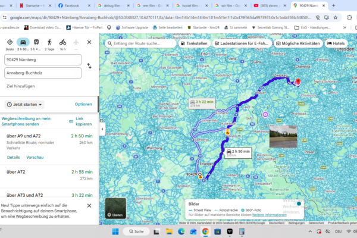Screen dimensions: 357x238
Task: Open route Optionen
Action: click(x=83, y=104)
